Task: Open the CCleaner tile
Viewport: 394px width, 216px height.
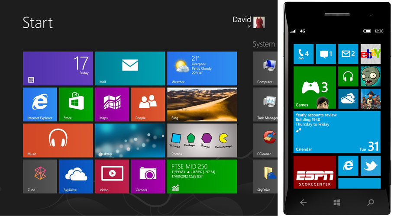Action: (265, 140)
